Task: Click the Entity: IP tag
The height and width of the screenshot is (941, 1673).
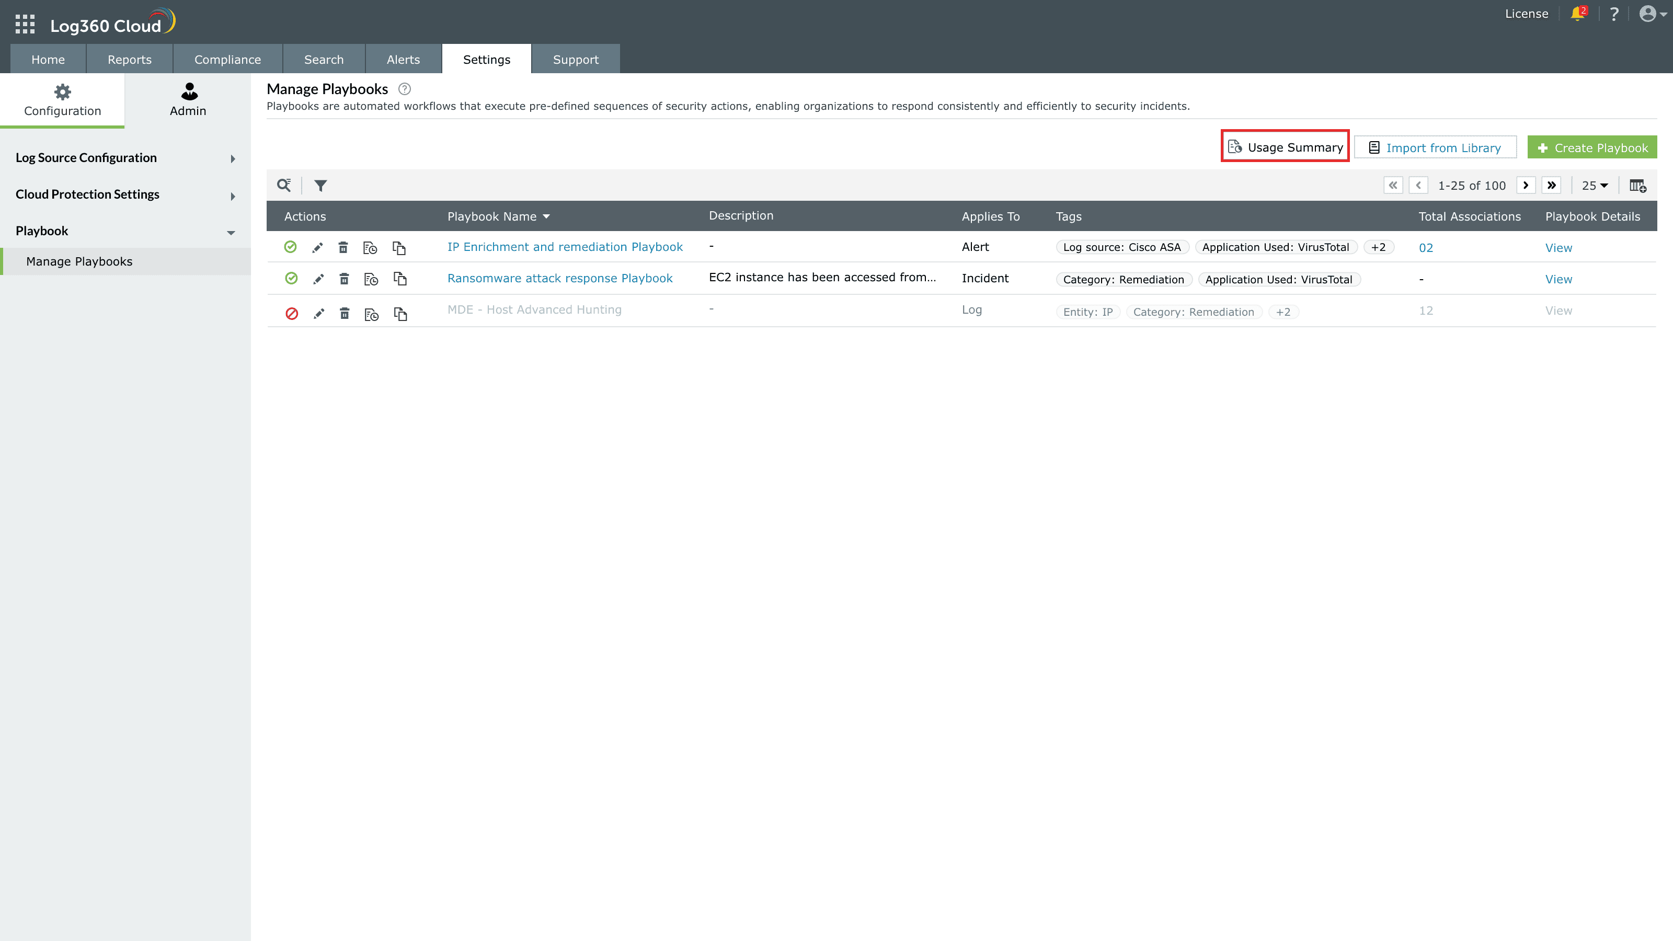Action: click(1088, 312)
